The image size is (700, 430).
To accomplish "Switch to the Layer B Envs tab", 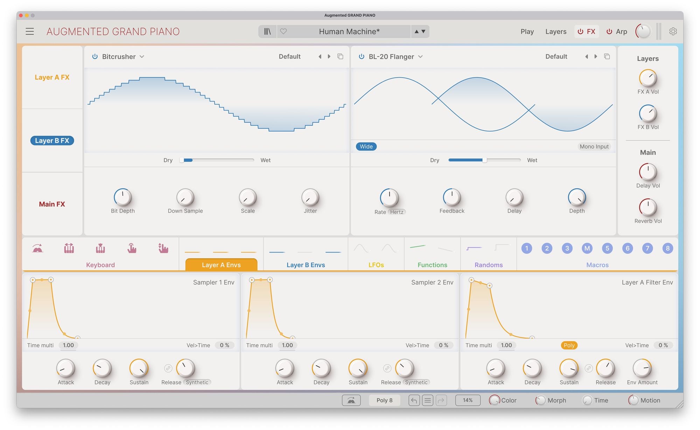I will pos(306,265).
